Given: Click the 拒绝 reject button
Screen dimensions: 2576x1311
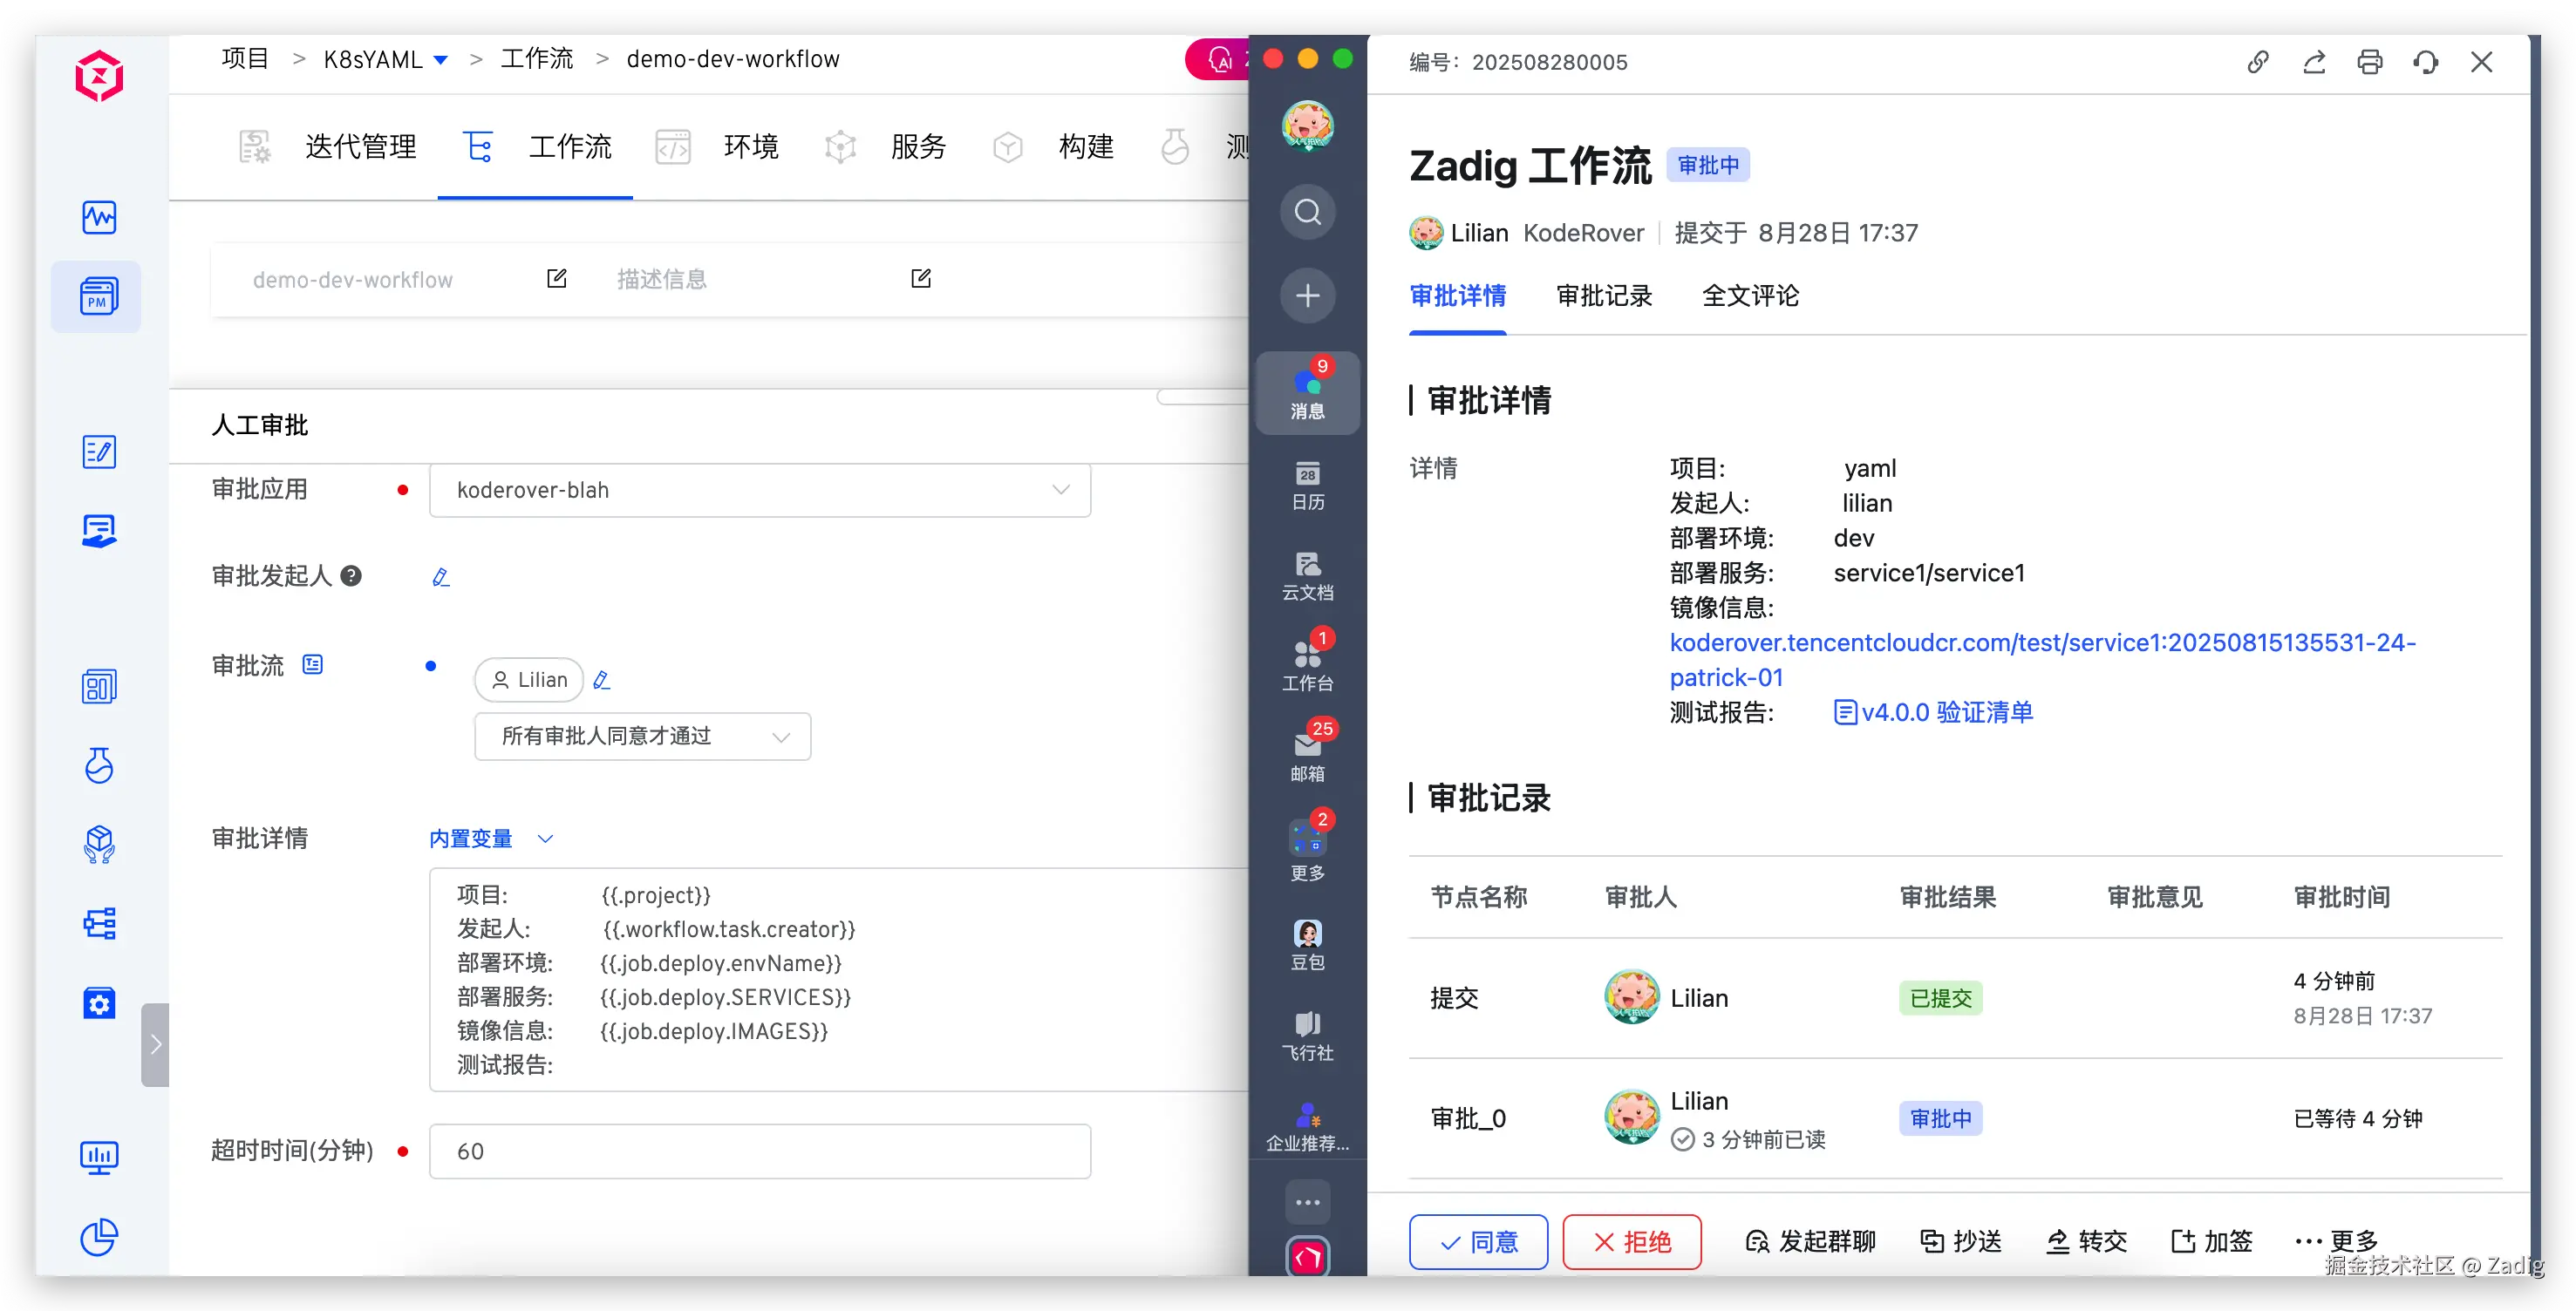Looking at the screenshot, I should tap(1631, 1242).
